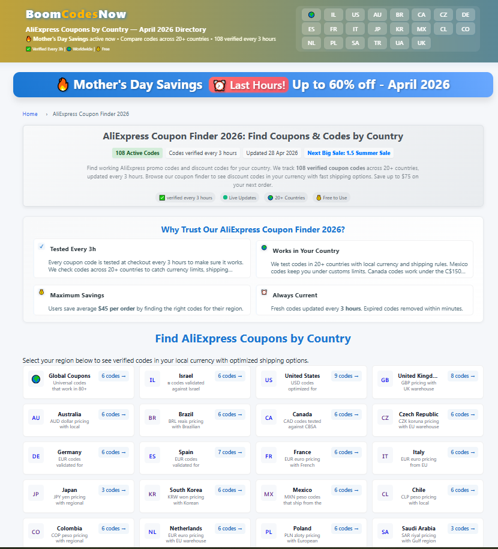Open Colombia 6 codes link
498x549 pixels.
113,529
